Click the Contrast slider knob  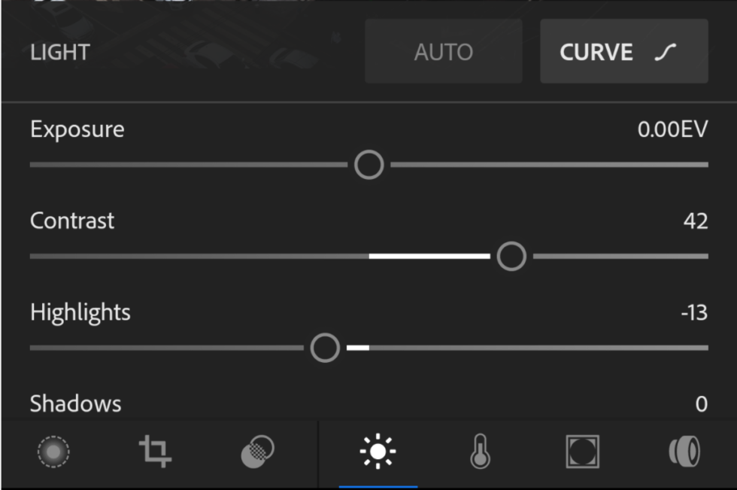tap(511, 257)
